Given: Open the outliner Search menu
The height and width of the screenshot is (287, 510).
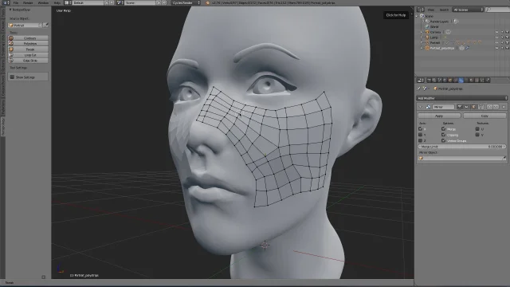Looking at the screenshot, I should [x=444, y=10].
